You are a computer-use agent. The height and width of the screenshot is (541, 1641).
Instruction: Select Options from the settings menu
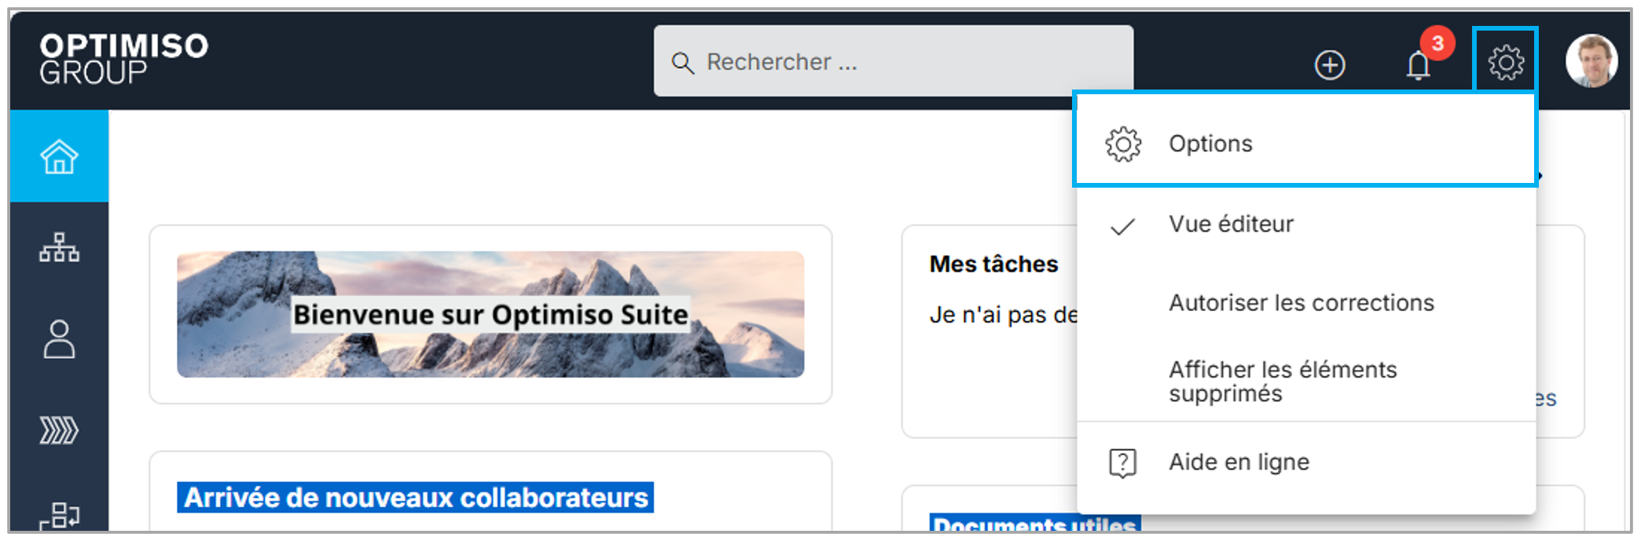tap(1210, 144)
